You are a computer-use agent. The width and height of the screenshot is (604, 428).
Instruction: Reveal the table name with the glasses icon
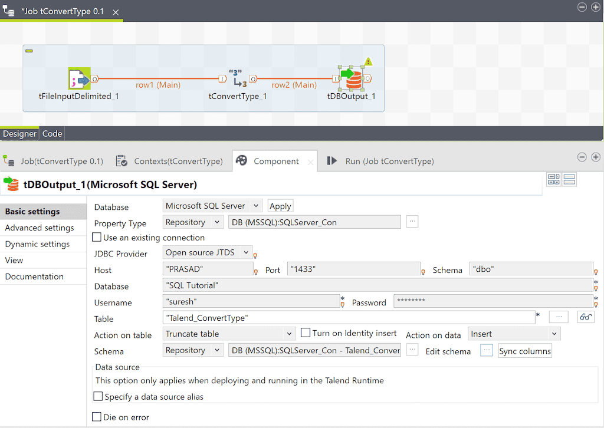click(585, 317)
